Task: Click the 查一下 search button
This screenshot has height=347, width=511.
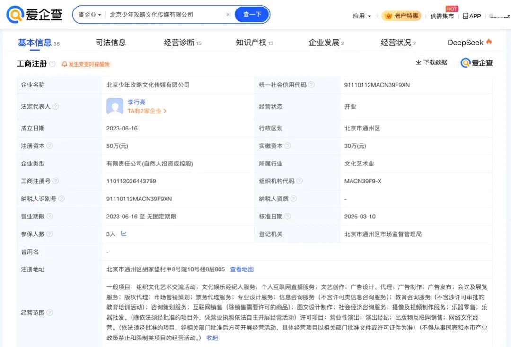Action: tap(252, 15)
